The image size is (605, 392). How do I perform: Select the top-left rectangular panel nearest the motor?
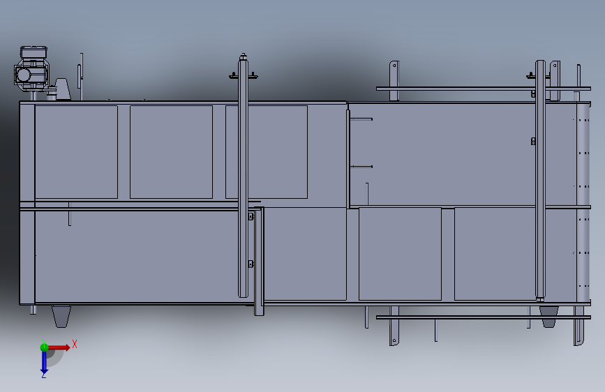[76, 152]
